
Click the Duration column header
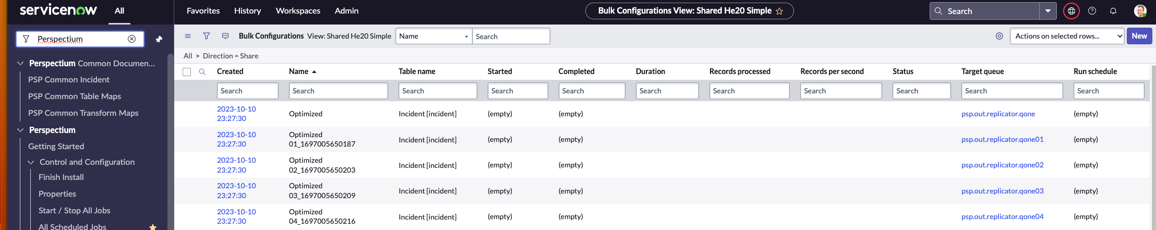pyautogui.click(x=650, y=71)
